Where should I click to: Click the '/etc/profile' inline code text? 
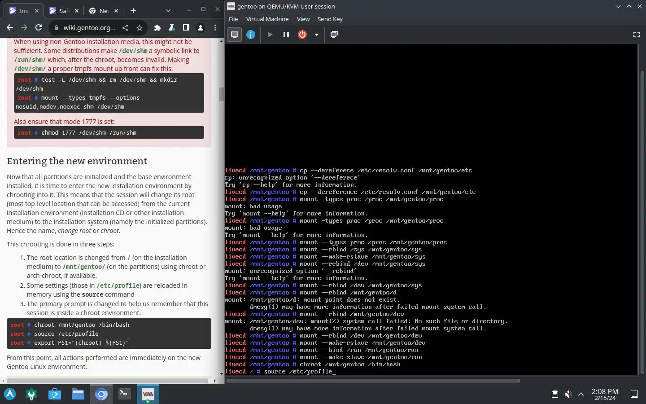point(119,285)
